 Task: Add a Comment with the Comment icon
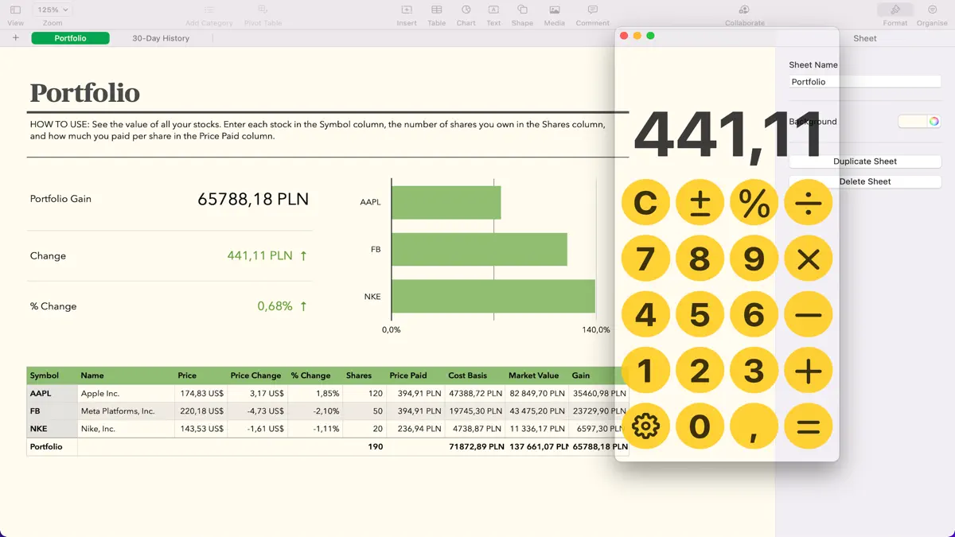(592, 12)
